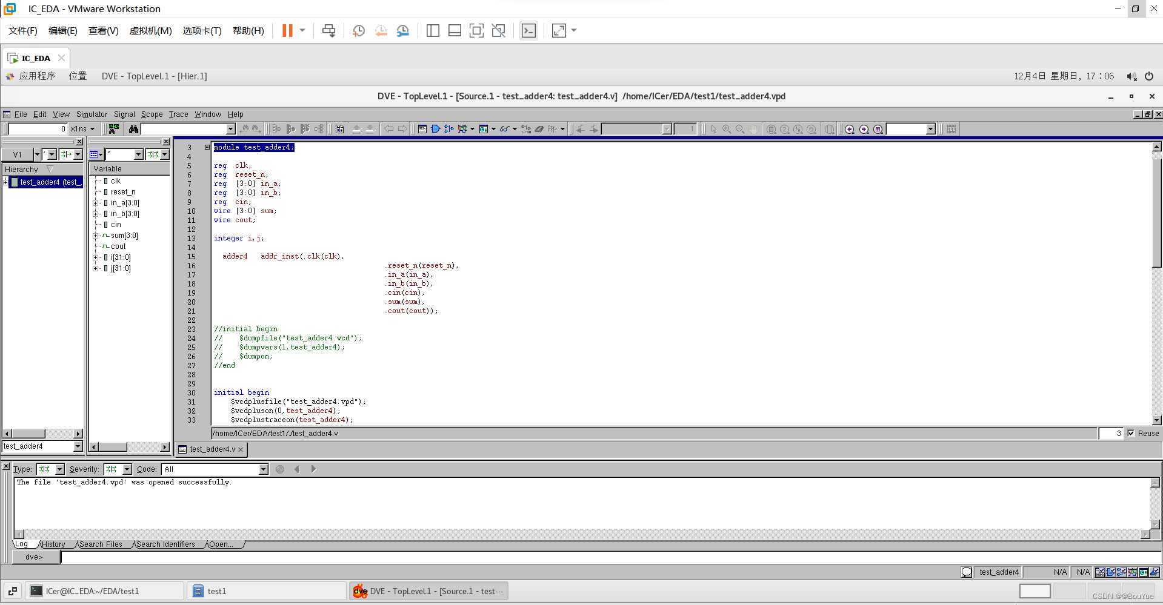Open the Type filter dropdown in the log panel

pos(59,469)
